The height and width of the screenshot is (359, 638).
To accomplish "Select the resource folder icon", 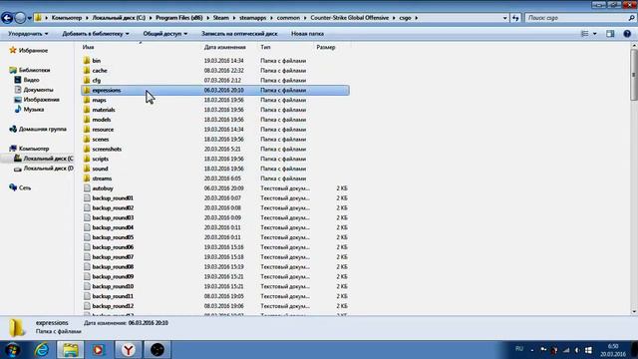I will click(x=87, y=129).
